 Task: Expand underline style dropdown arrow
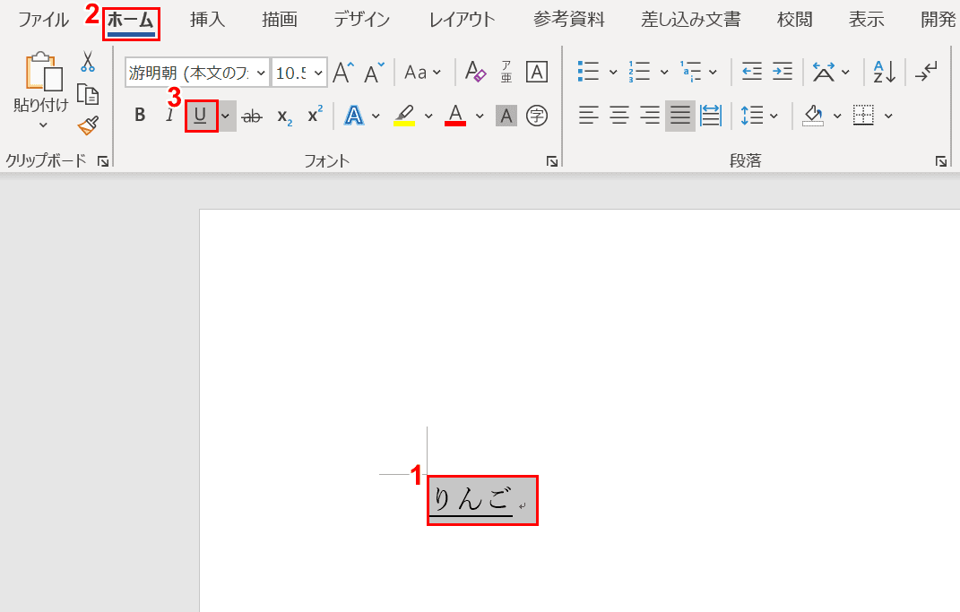[226, 116]
